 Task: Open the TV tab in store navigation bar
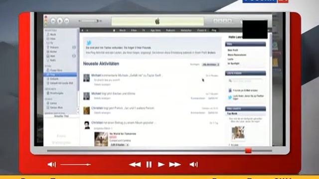(x=144, y=30)
